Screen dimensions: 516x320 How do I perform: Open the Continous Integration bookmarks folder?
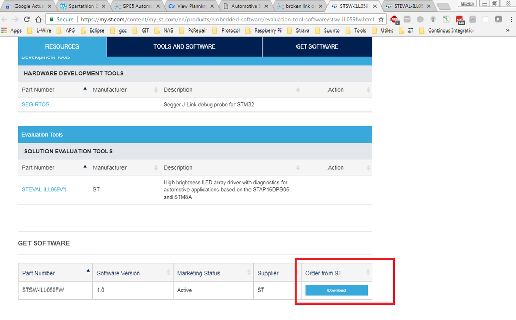point(447,30)
